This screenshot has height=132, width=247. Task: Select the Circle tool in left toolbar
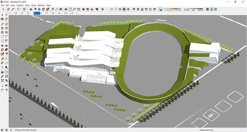pyautogui.click(x=2, y=32)
